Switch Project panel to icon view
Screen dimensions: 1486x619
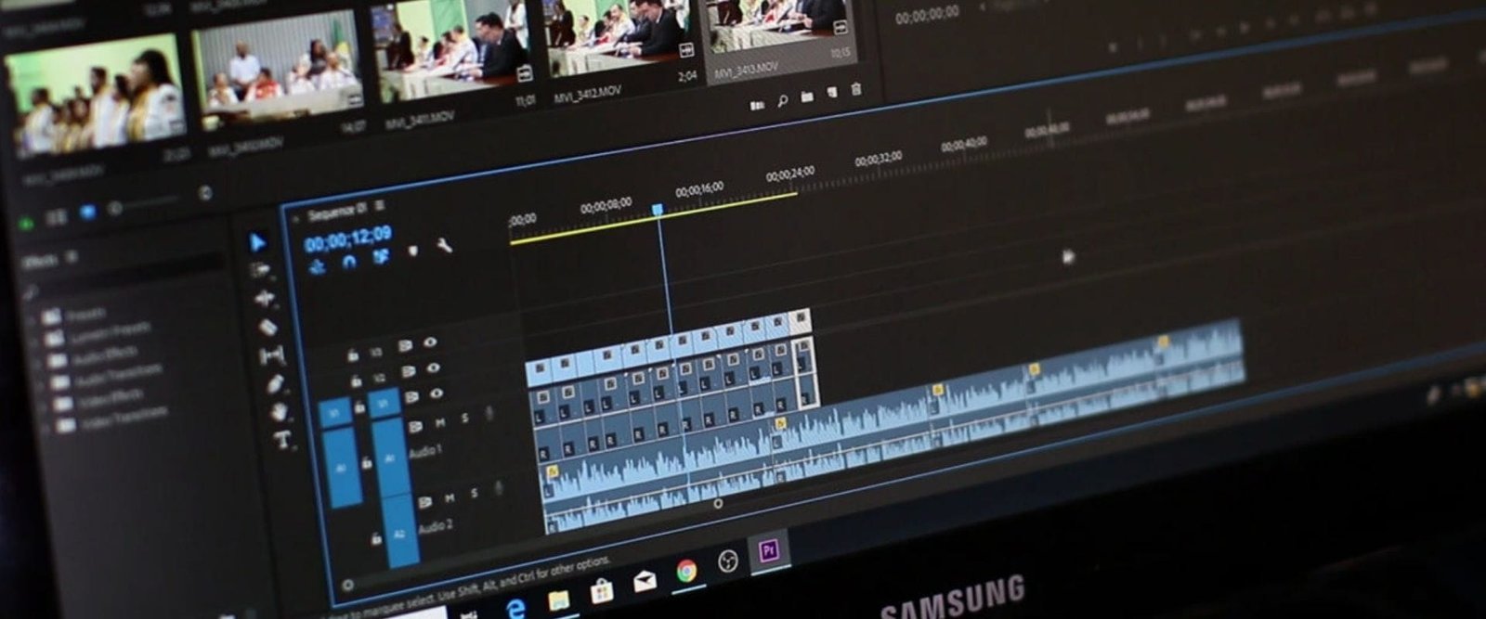[87, 213]
